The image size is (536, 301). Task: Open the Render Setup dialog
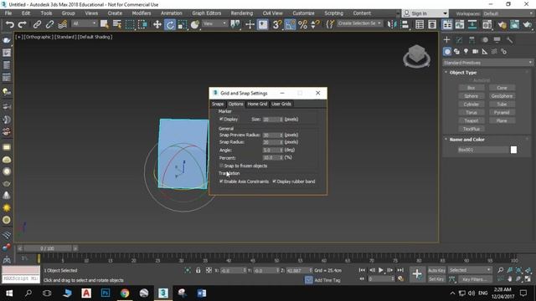click(x=502, y=24)
